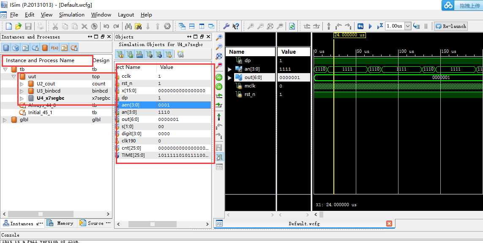Close the Default.wcfg tab
Viewport: 483px width, 243px height.
pyautogui.click(x=389, y=224)
